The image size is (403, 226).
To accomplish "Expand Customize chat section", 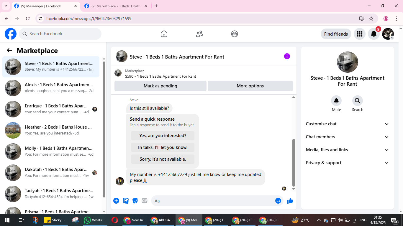I will [348, 124].
